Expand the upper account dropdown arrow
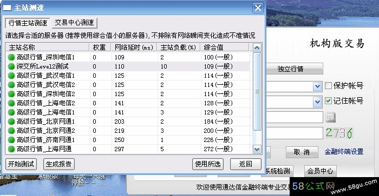Screen dimensions: 379x196 click(x=317, y=86)
